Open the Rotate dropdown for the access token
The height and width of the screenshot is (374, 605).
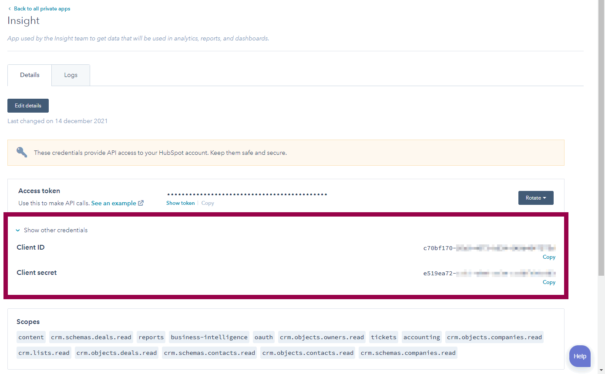[536, 197]
